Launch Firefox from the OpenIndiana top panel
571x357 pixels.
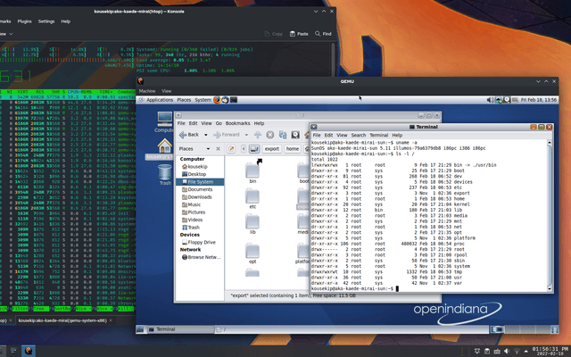click(x=217, y=100)
